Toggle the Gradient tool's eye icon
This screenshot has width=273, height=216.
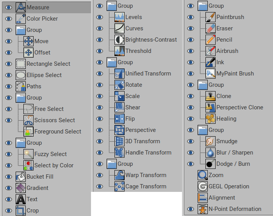coord(9,188)
